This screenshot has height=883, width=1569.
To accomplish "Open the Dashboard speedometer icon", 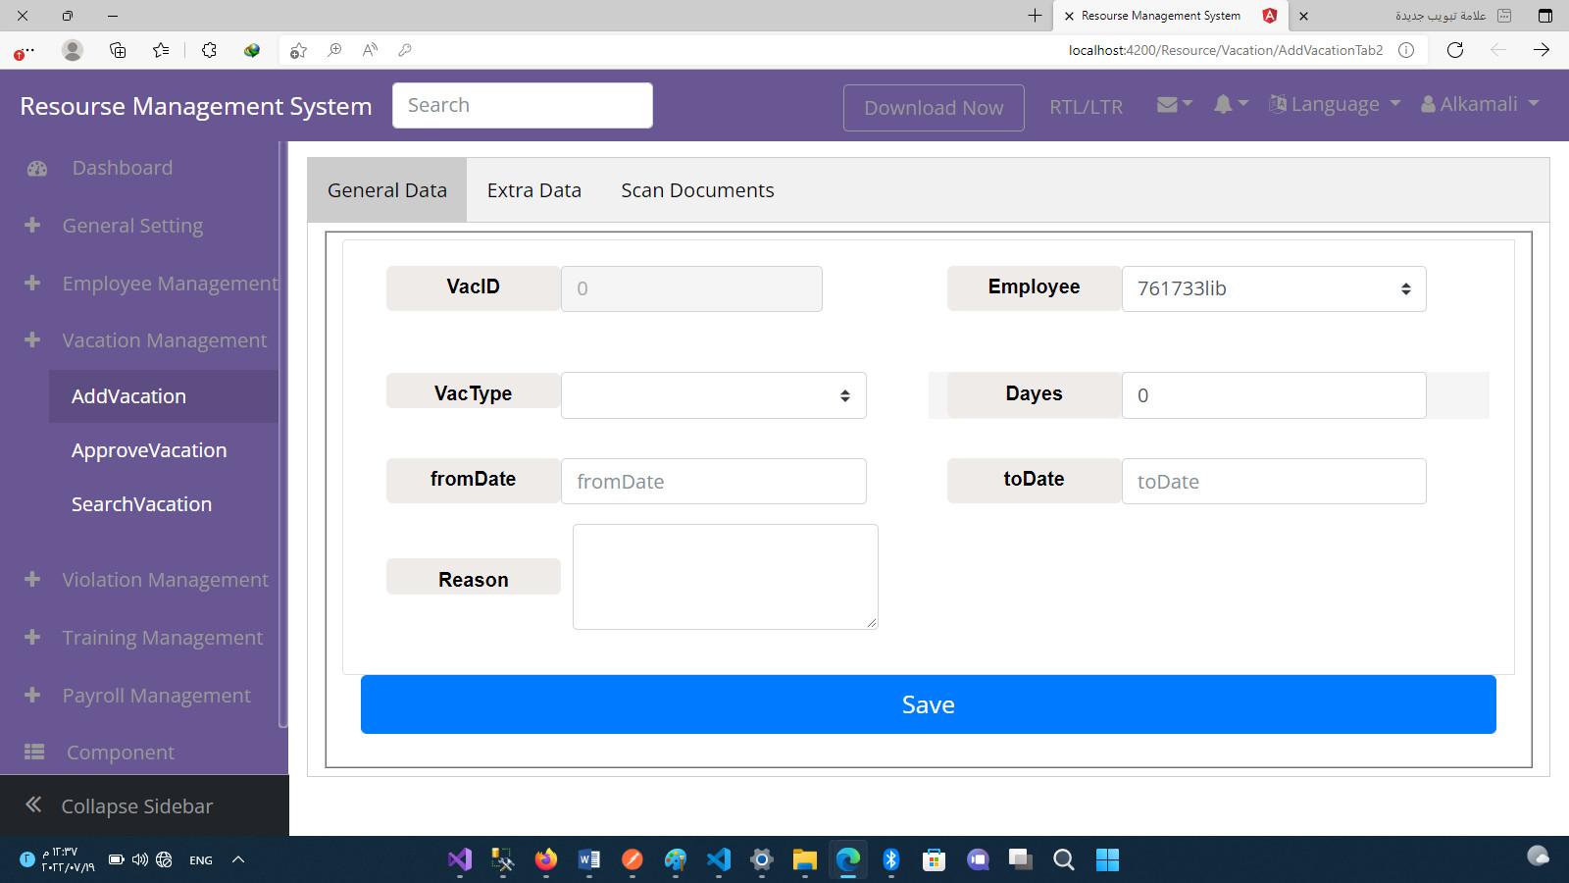I will 36,168.
